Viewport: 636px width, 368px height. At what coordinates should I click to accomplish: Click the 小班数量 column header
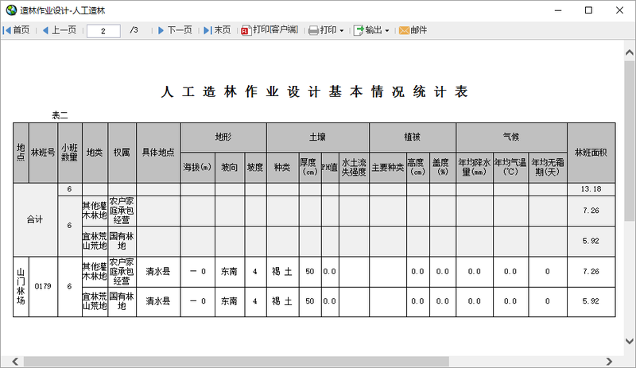pos(70,153)
